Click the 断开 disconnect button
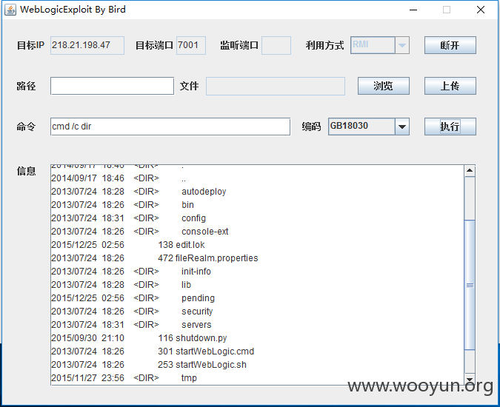This screenshot has height=407, width=500. [x=450, y=45]
